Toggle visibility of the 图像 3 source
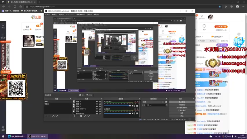247x139 pixels. [x=97, y=104]
